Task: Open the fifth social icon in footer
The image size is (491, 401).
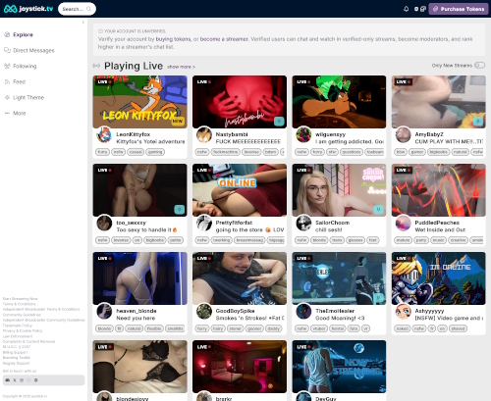Action: [36, 380]
